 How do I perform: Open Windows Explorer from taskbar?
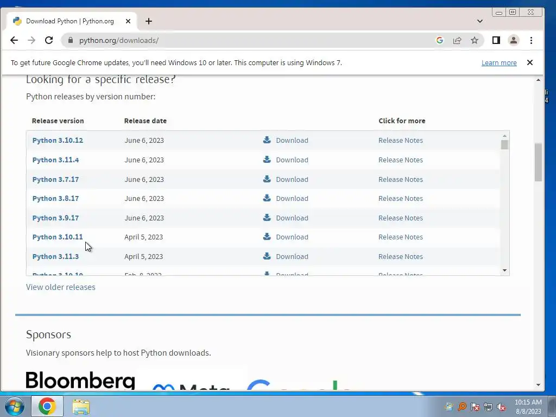click(81, 407)
